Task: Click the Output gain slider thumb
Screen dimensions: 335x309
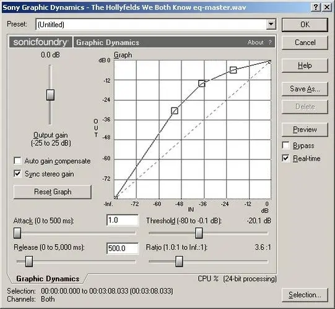Action: [50, 95]
